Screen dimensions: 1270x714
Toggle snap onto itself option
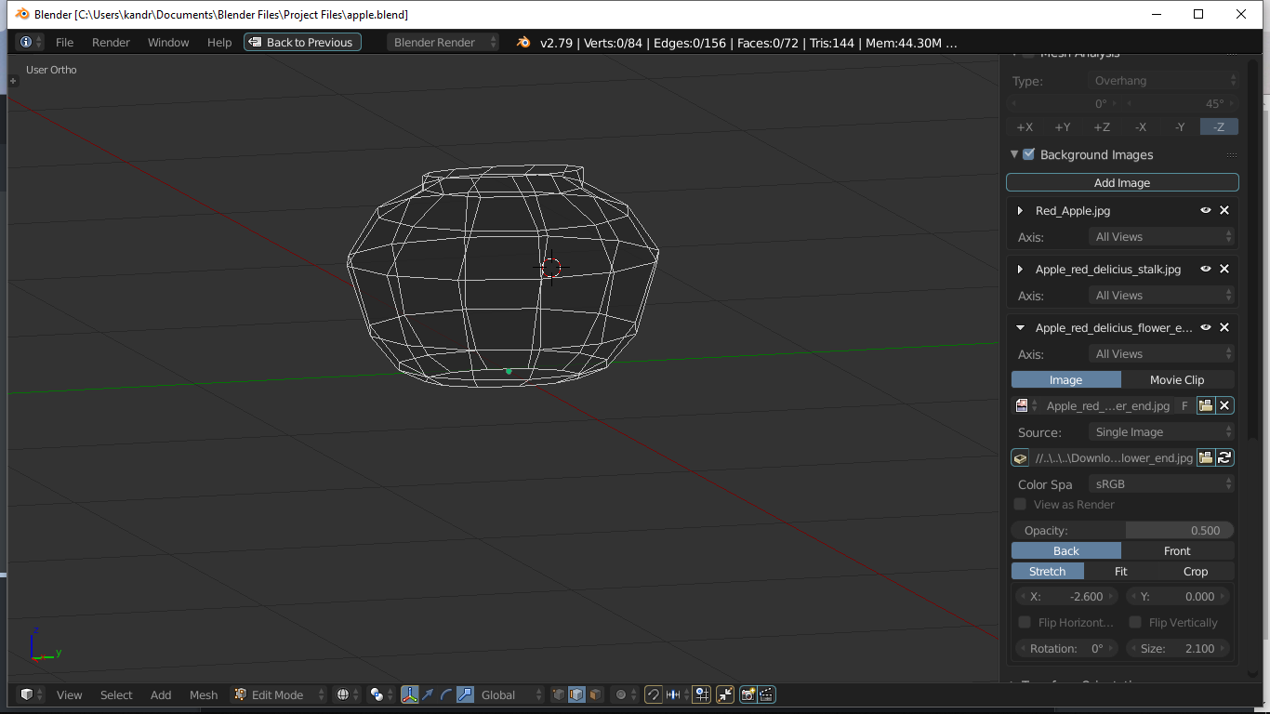(x=701, y=694)
